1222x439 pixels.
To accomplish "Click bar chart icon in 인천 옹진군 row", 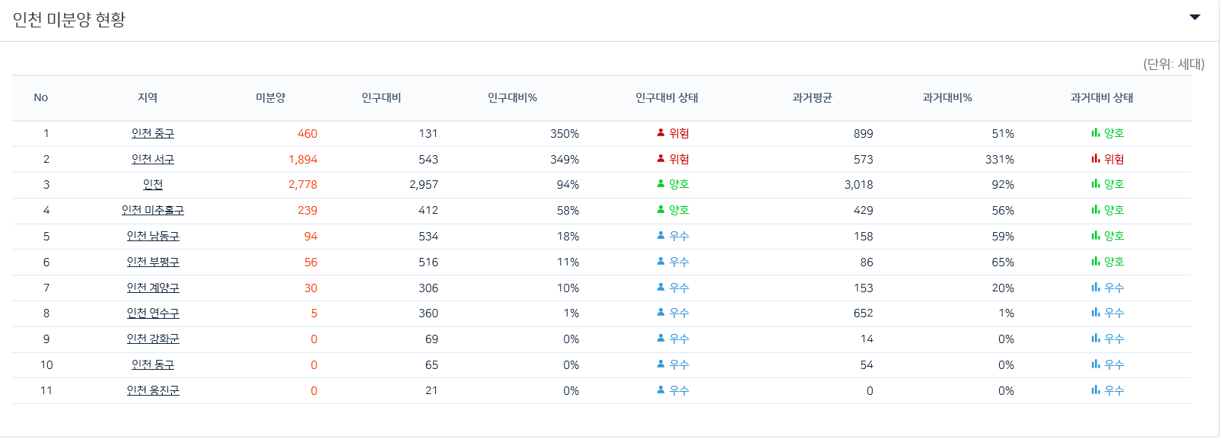I will (1096, 390).
